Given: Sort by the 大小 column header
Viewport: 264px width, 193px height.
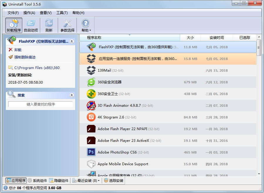Looking at the screenshot, I should coord(190,38).
